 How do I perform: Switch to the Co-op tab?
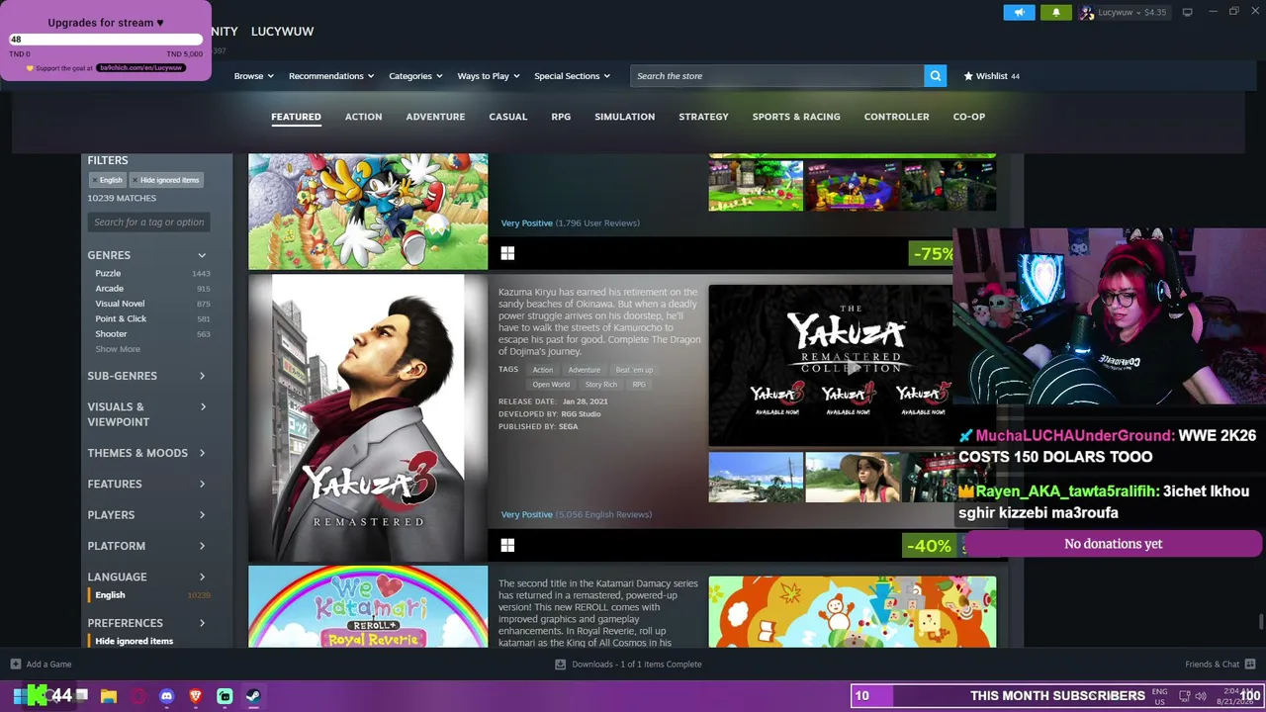(x=969, y=117)
